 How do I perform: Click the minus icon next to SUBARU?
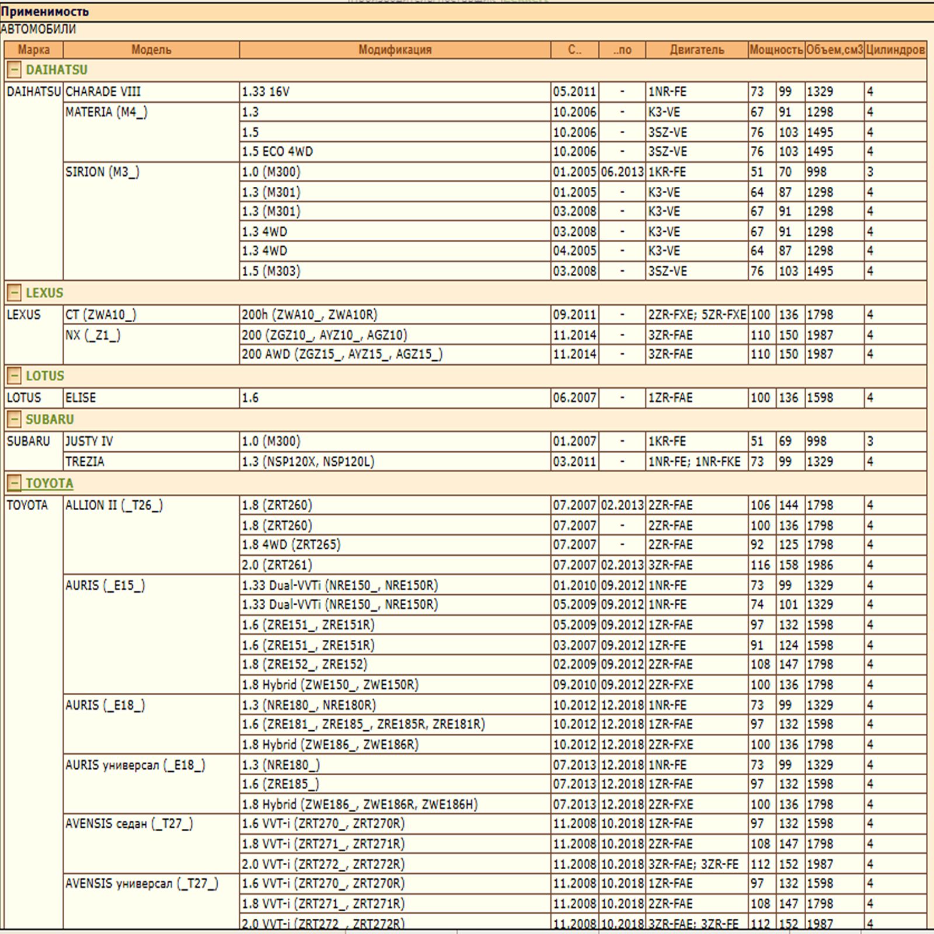tap(14, 419)
